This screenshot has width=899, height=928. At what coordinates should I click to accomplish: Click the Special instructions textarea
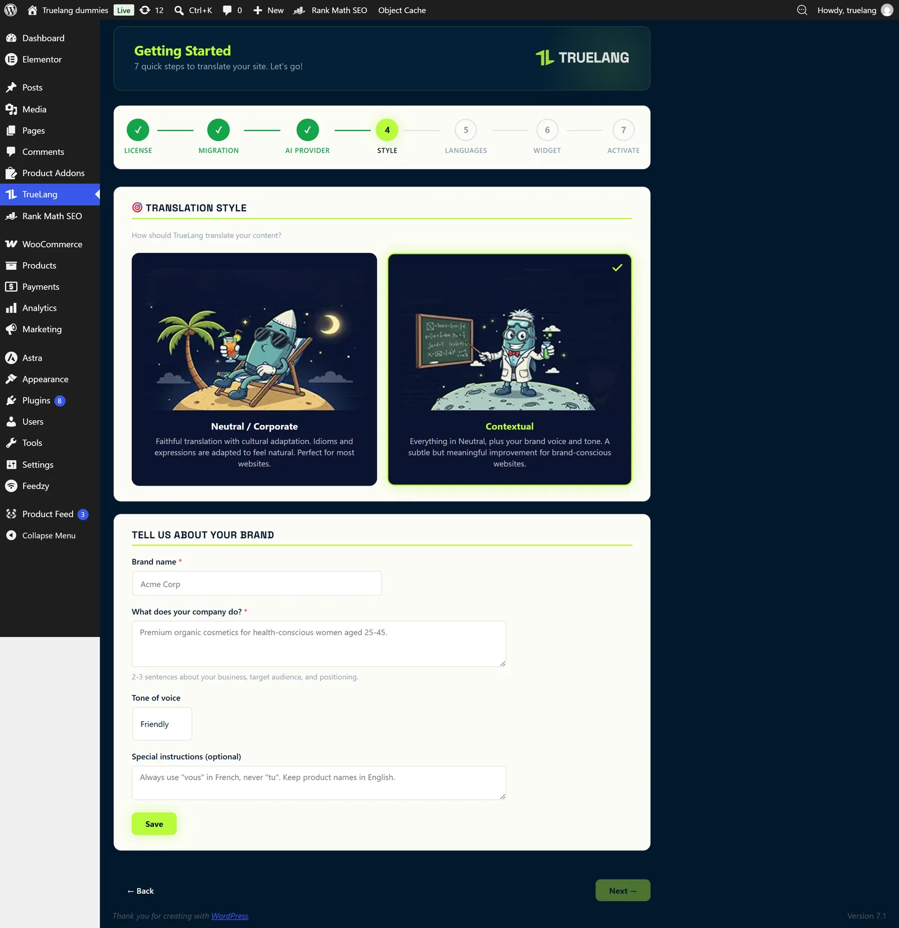coord(319,783)
